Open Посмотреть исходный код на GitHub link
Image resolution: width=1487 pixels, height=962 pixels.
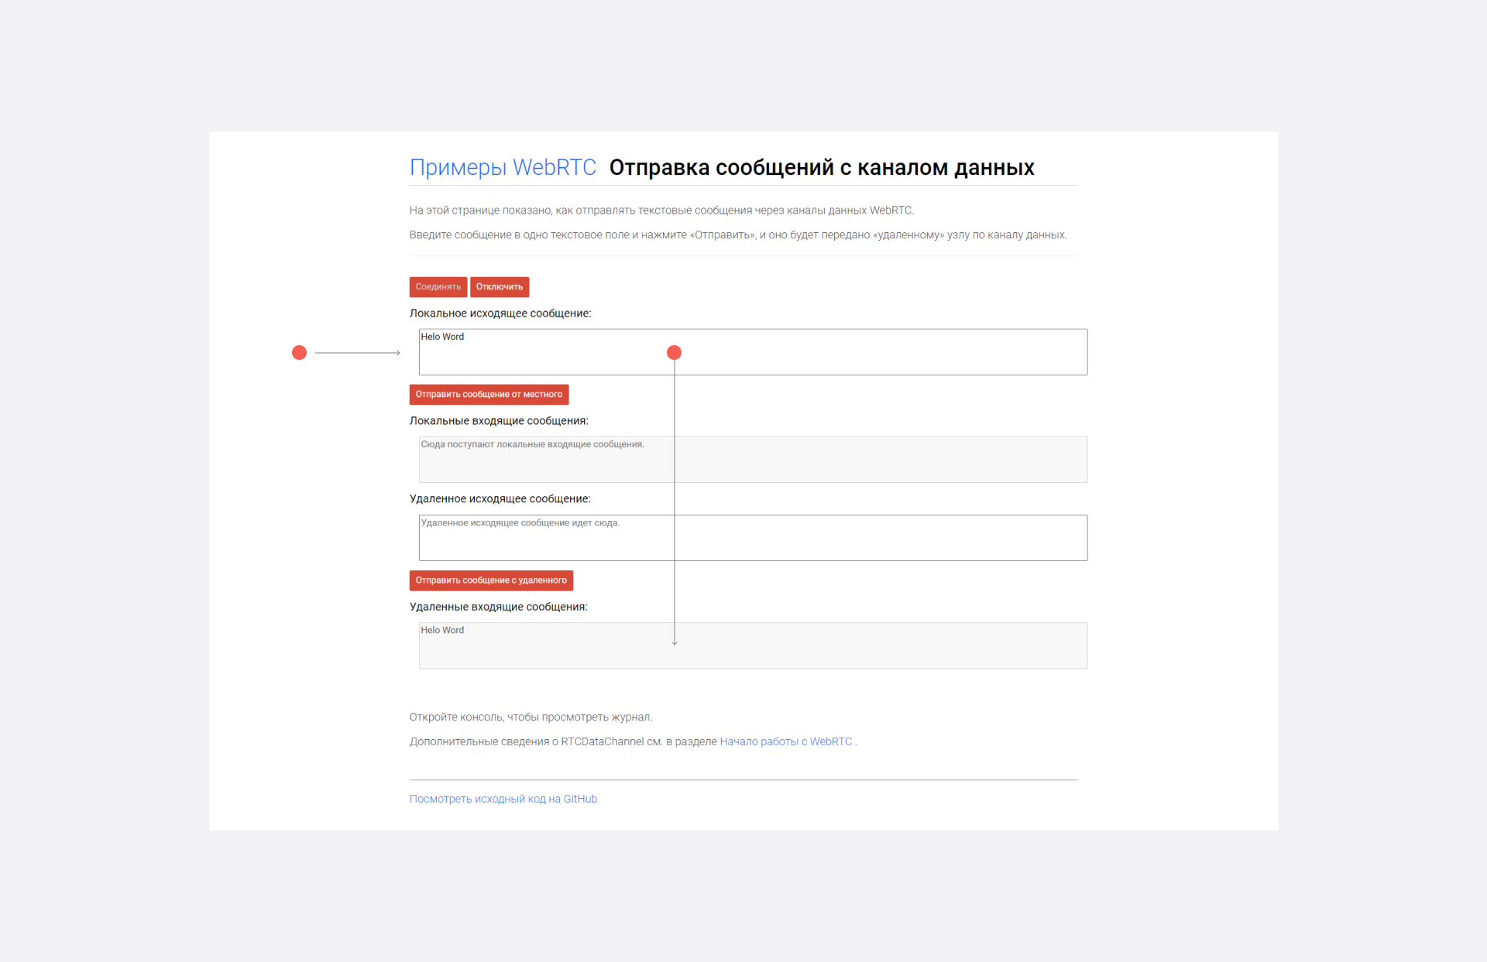click(x=503, y=799)
